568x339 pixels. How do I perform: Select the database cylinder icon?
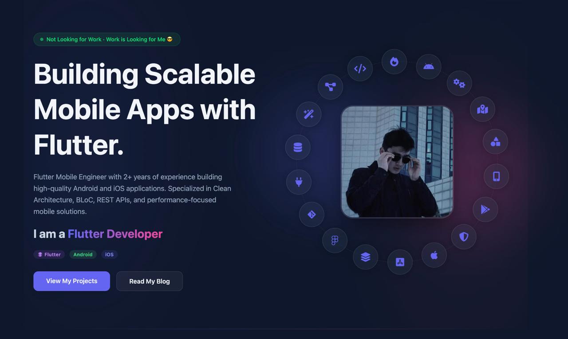[x=298, y=147]
